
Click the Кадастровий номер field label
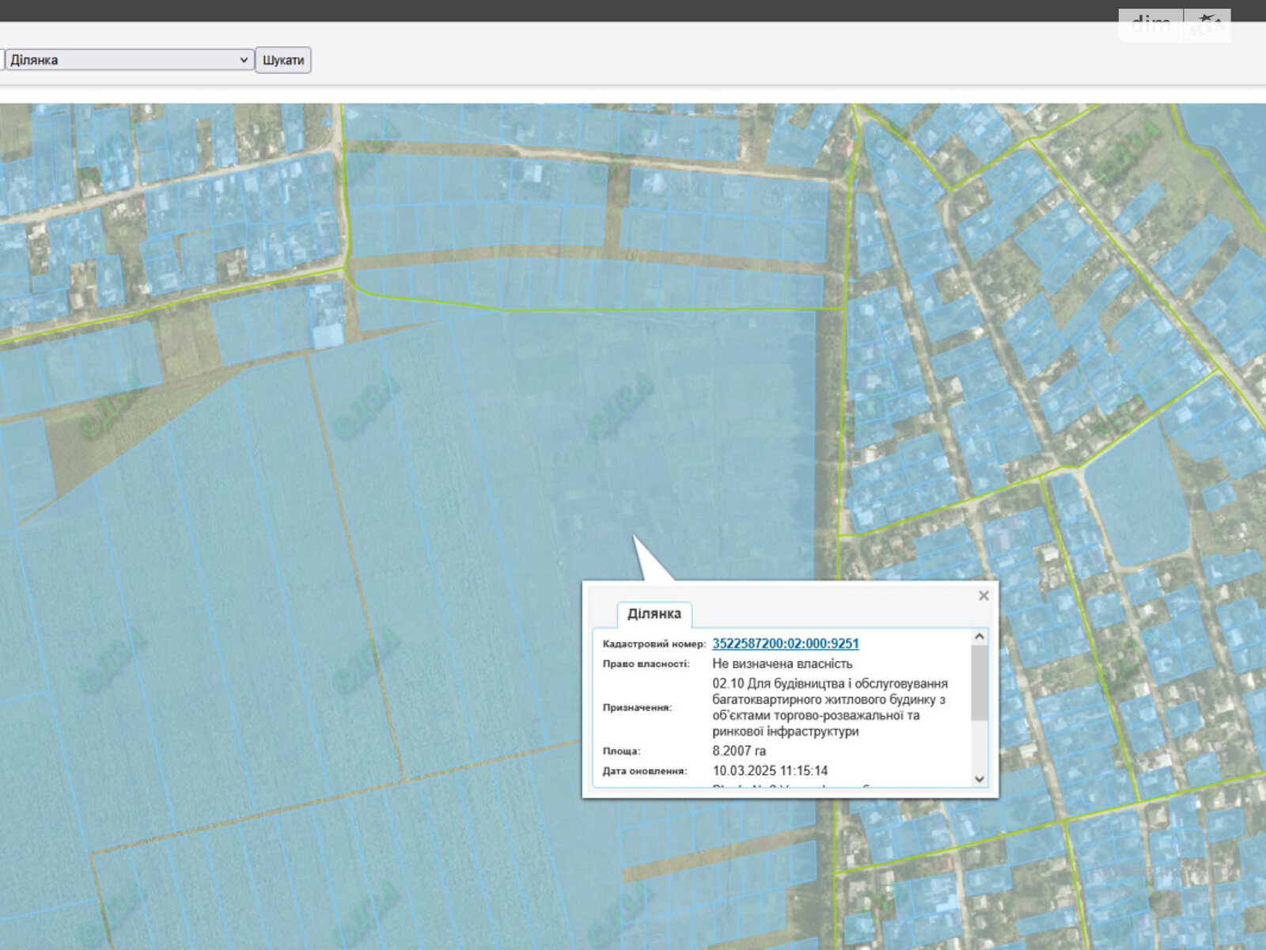(654, 644)
